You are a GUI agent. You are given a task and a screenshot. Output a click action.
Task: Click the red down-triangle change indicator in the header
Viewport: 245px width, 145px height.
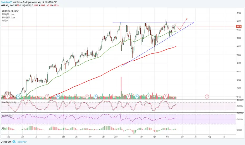pyautogui.click(x=18, y=6)
